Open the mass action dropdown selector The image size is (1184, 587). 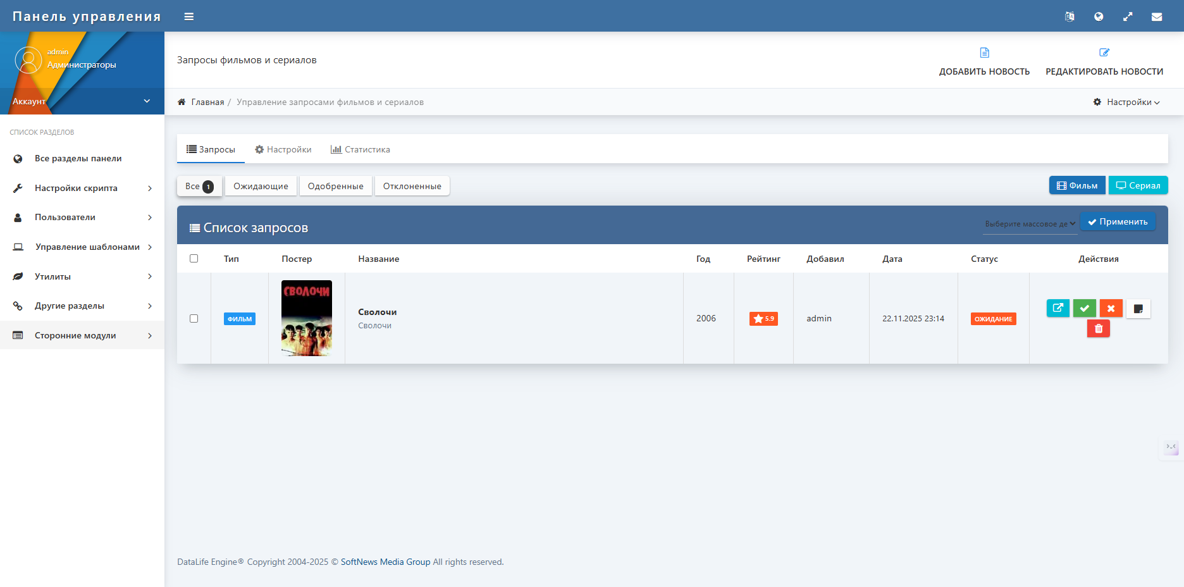tap(1030, 224)
